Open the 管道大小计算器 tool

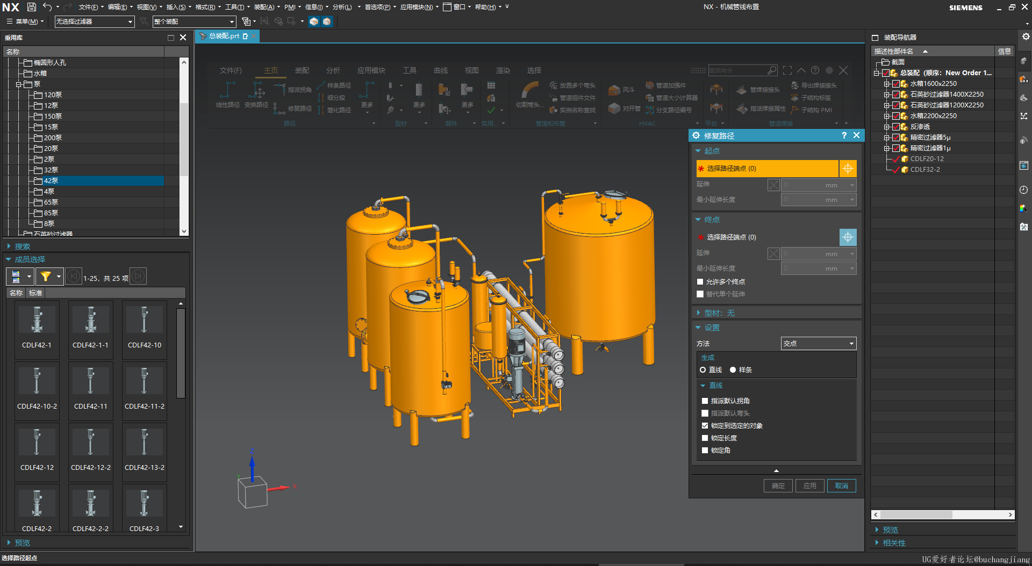coord(671,98)
